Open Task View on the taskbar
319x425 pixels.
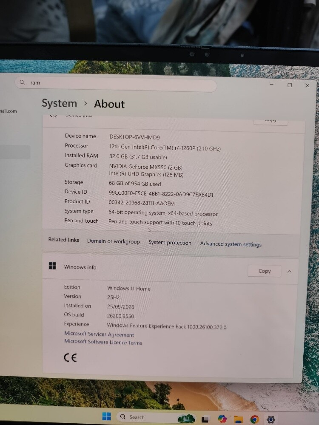pyautogui.click(x=205, y=419)
